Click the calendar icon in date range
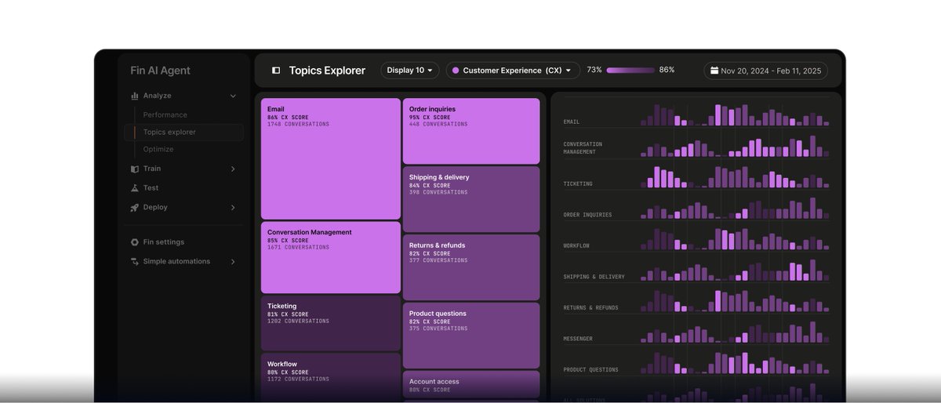The width and height of the screenshot is (941, 403). [714, 71]
